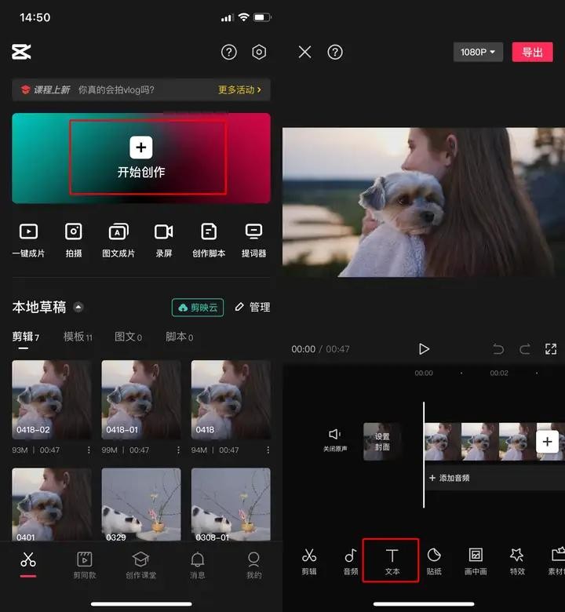The width and height of the screenshot is (565, 612).
Task: Open the 1080P resolution dropdown
Action: click(x=478, y=52)
